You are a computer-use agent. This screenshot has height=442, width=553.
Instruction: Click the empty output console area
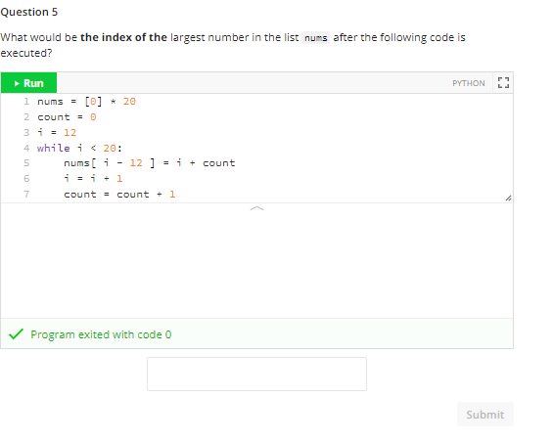point(256,264)
